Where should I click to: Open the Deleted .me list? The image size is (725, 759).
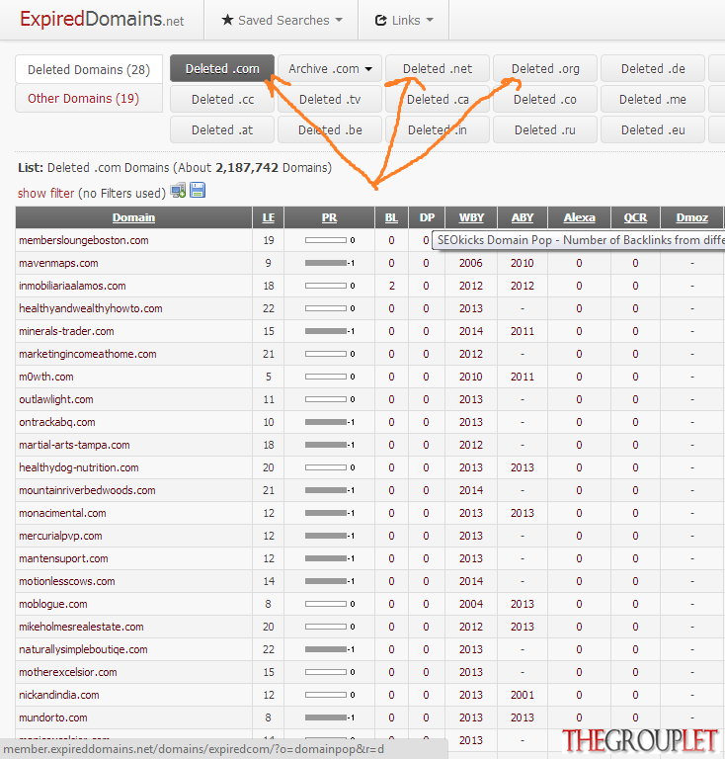653,99
